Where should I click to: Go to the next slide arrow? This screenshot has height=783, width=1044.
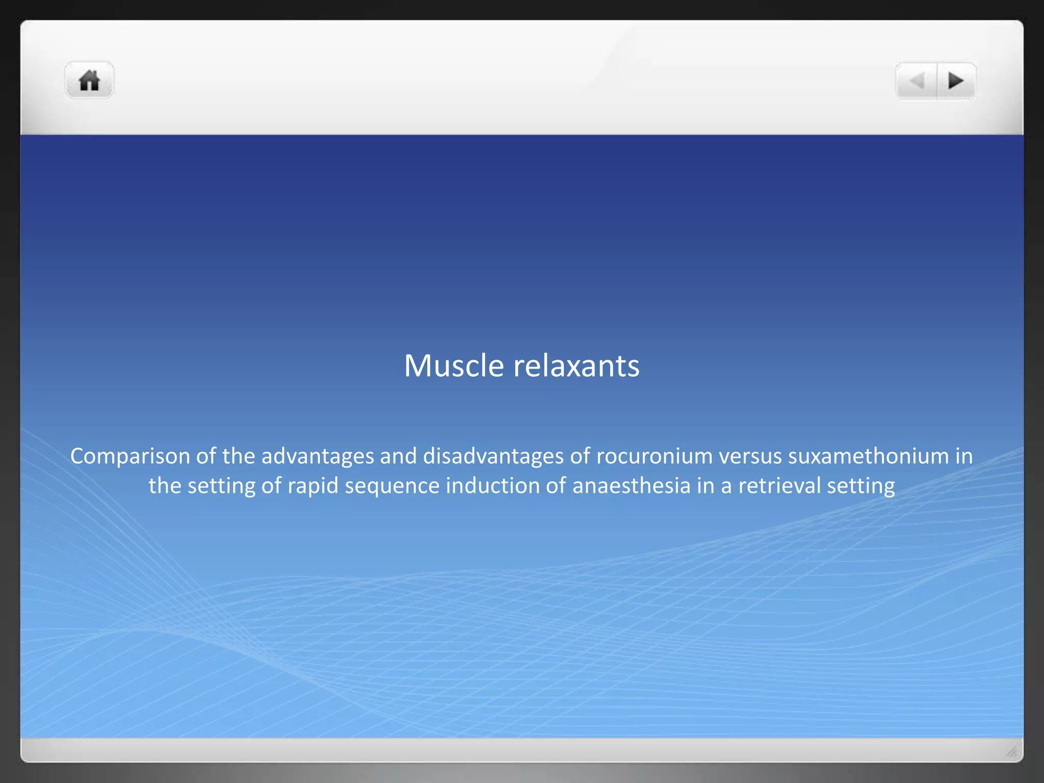pyautogui.click(x=956, y=81)
